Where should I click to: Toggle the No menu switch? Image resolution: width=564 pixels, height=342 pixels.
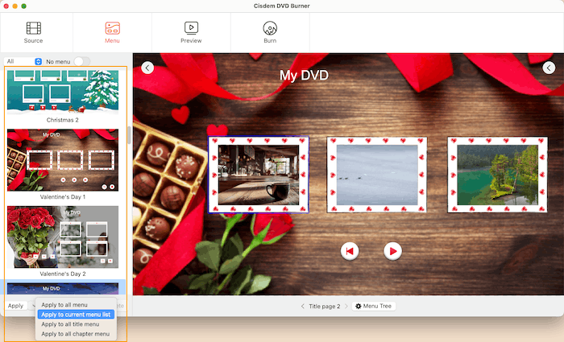coord(81,61)
